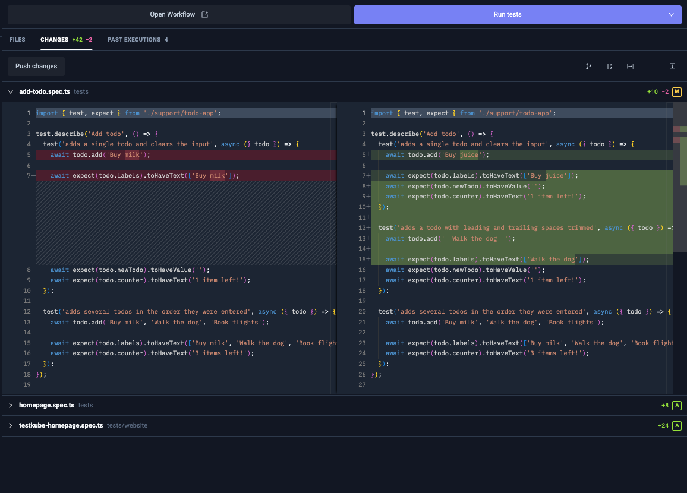Click added line with todo.add('Buy juice')
This screenshot has width=687, height=493.
[521, 154]
